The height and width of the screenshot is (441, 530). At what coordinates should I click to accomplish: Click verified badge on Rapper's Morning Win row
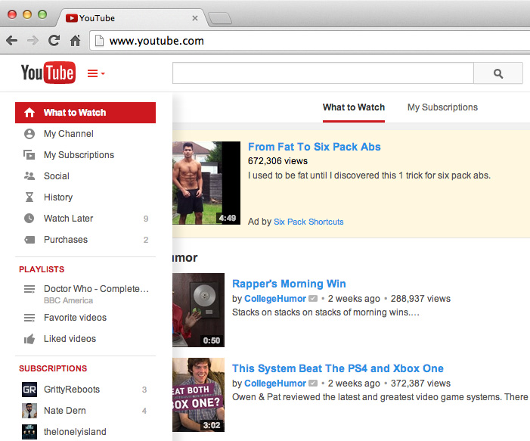[313, 299]
